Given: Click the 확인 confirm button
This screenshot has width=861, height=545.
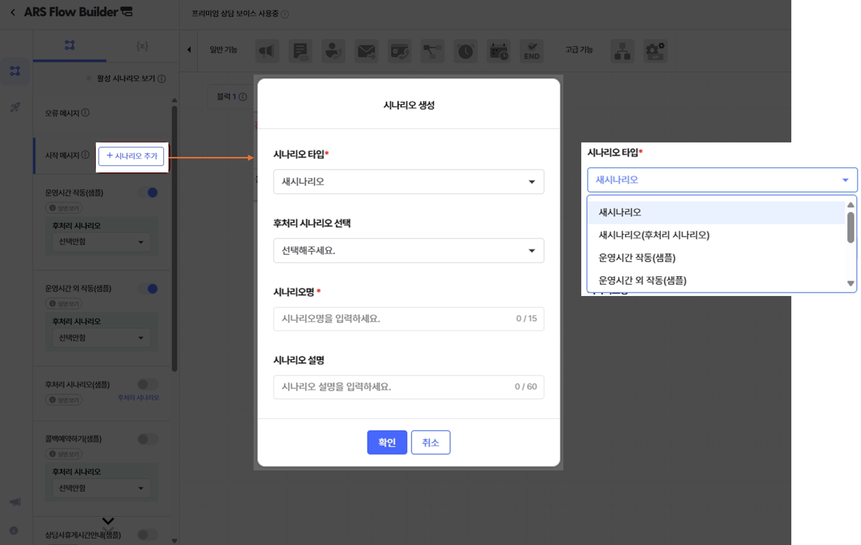Looking at the screenshot, I should 387,442.
